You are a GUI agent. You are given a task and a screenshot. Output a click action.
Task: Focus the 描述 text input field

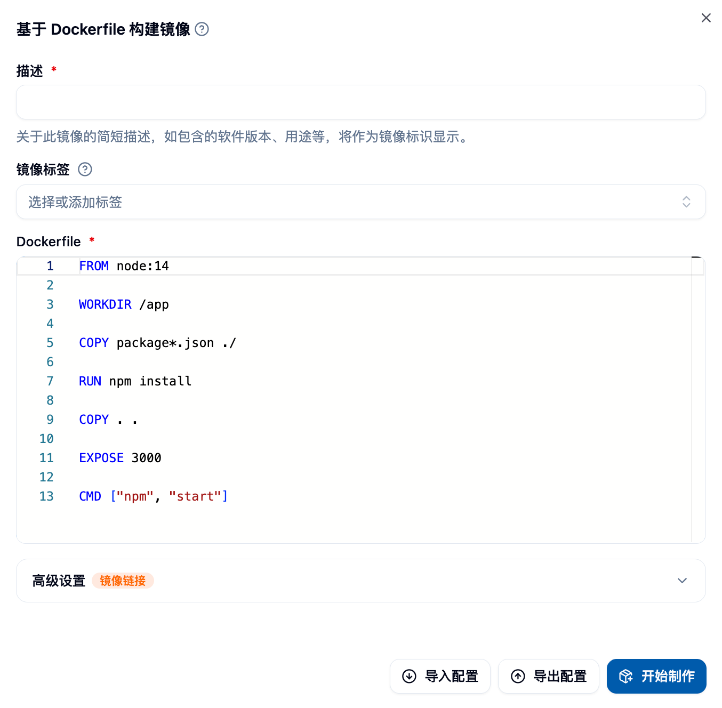360,102
